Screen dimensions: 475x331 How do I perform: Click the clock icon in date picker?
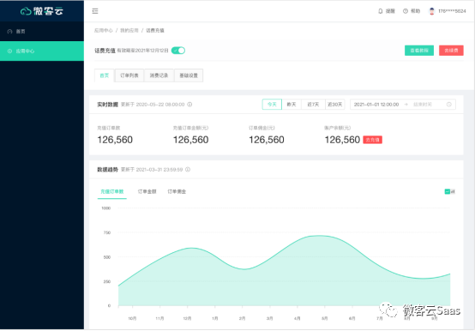pos(449,105)
